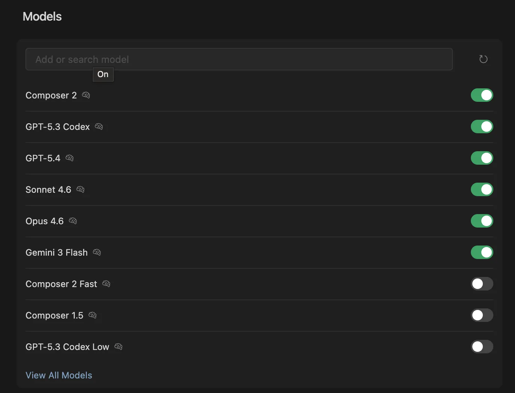The image size is (515, 393).
Task: Turn off the Opus 4.6 model toggle
Action: (482, 221)
